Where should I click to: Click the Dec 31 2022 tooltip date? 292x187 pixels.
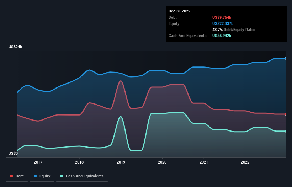[x=179, y=11]
